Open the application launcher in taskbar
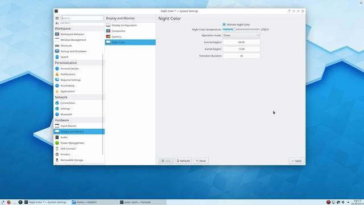The image size is (364, 205). (2, 202)
